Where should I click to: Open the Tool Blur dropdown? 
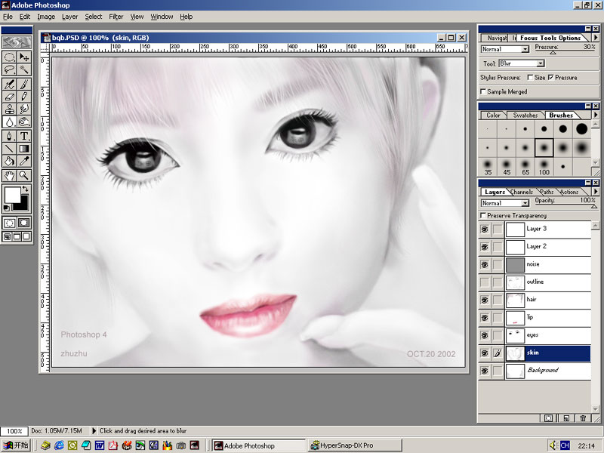[541, 63]
